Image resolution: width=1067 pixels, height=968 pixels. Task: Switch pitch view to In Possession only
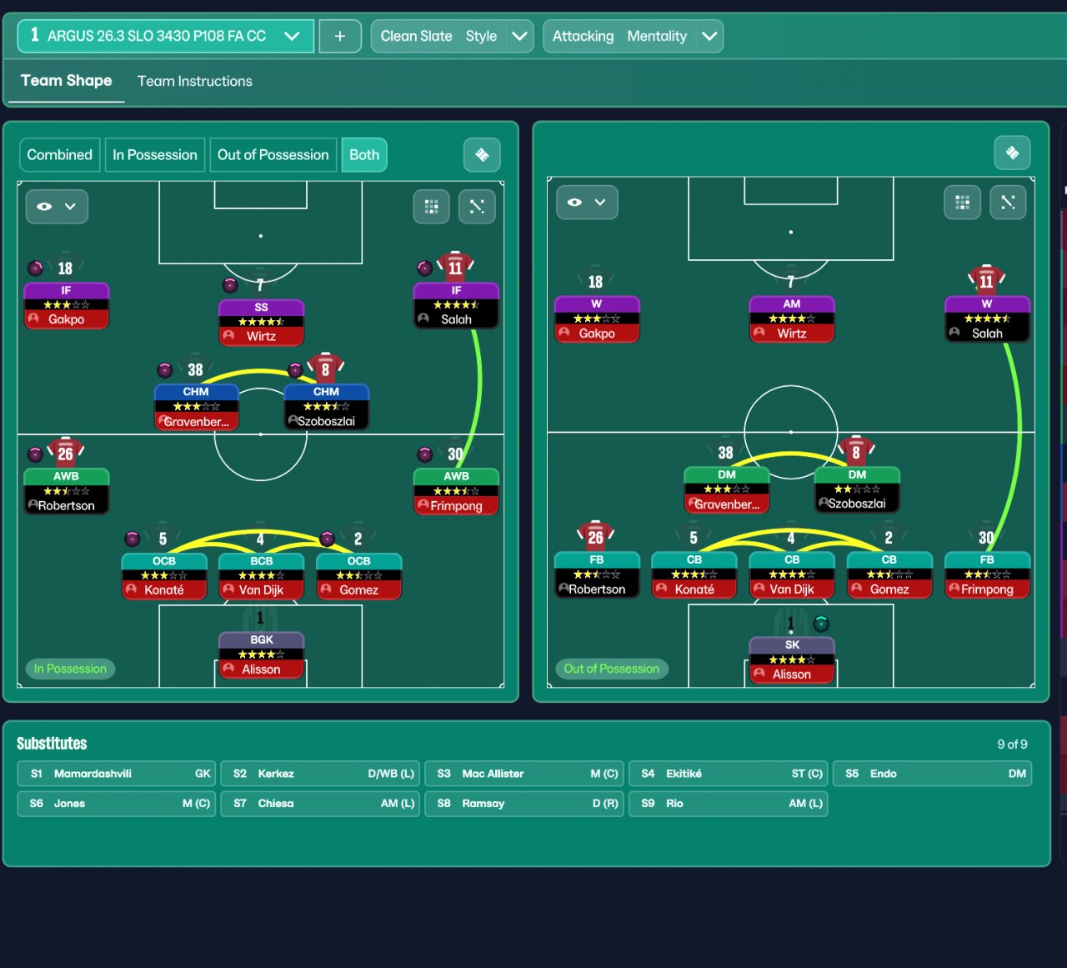pyautogui.click(x=155, y=155)
